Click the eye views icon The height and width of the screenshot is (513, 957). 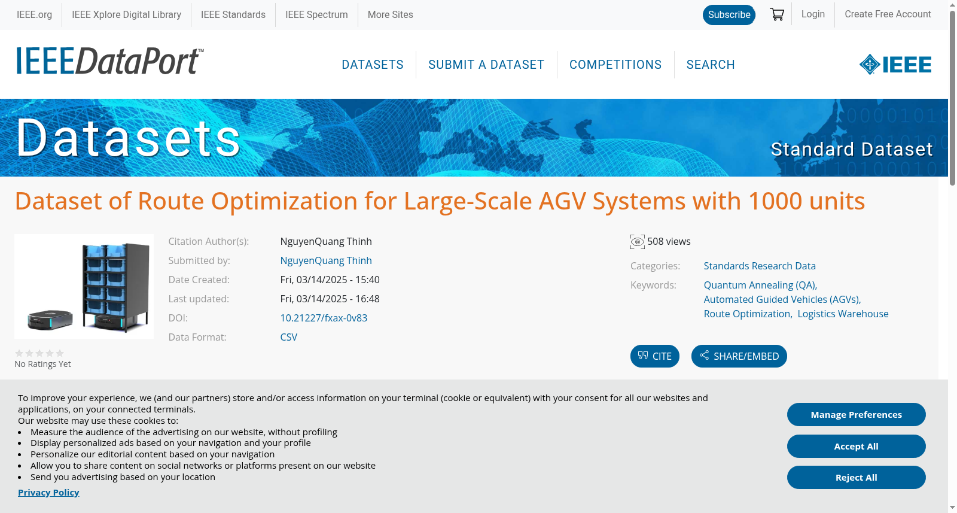pyautogui.click(x=638, y=242)
